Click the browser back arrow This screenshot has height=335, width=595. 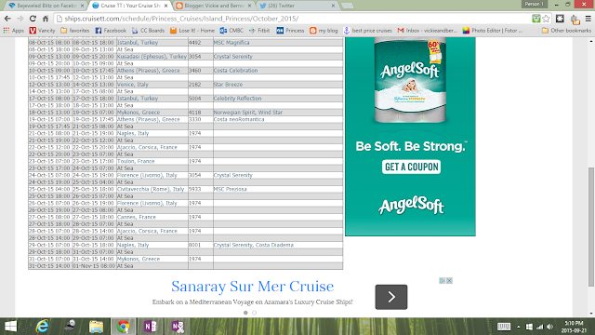(7, 19)
